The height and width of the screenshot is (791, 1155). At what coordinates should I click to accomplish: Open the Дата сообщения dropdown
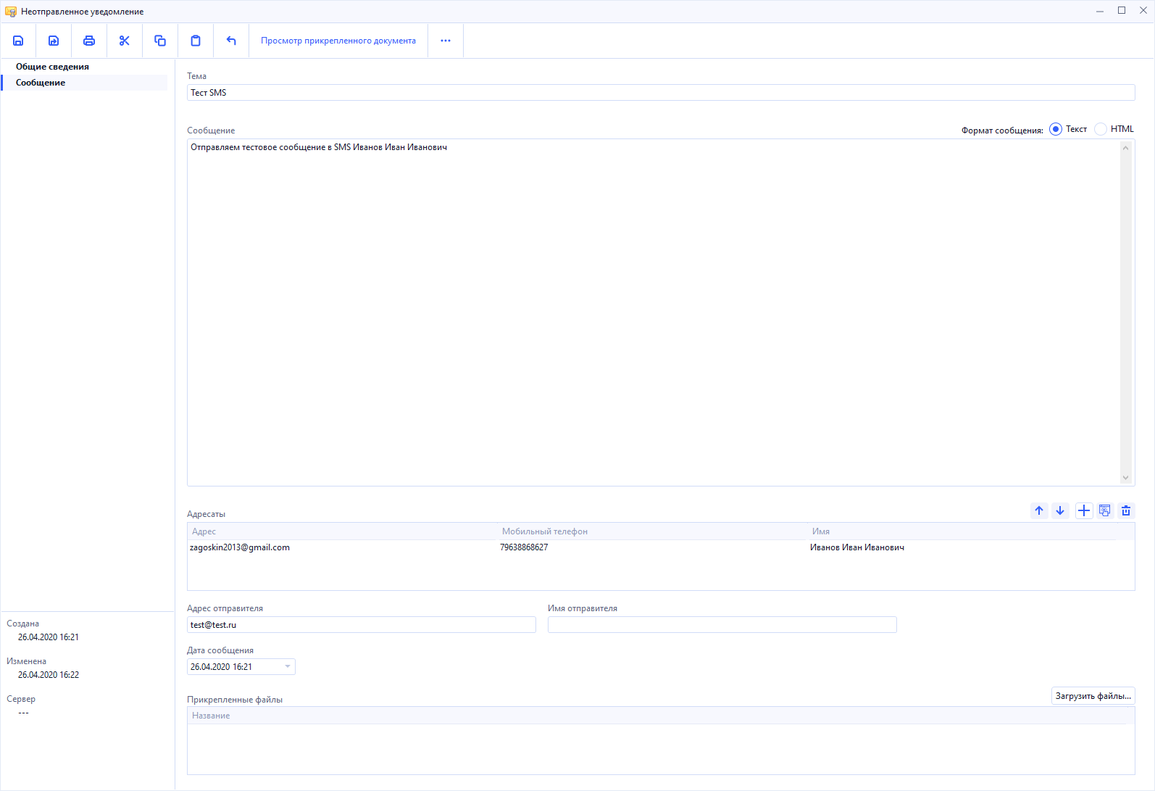coord(288,666)
